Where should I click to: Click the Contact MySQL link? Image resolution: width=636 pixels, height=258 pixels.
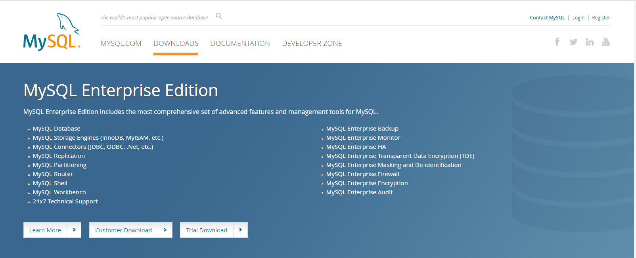point(547,18)
